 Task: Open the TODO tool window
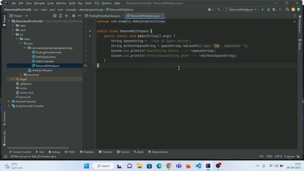click(x=70, y=152)
